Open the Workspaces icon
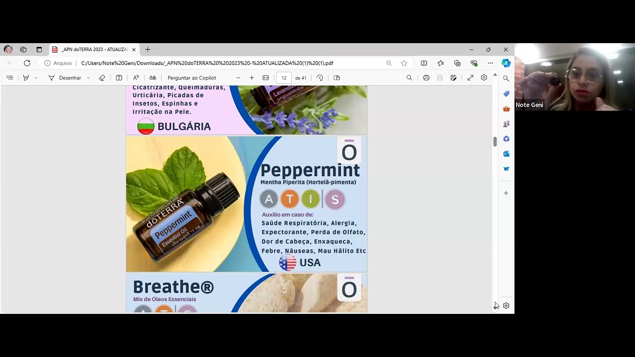635x357 pixels. pos(23,50)
